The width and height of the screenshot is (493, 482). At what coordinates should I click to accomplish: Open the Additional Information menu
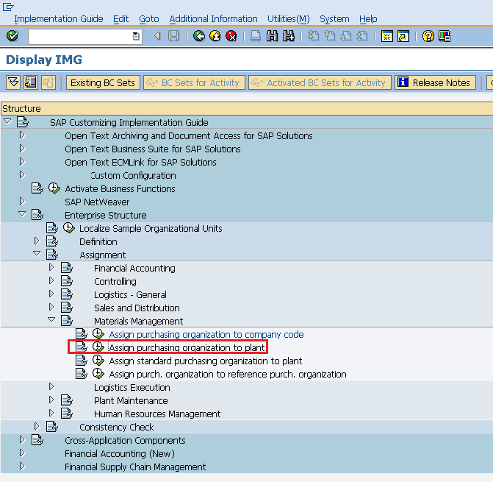tap(213, 19)
